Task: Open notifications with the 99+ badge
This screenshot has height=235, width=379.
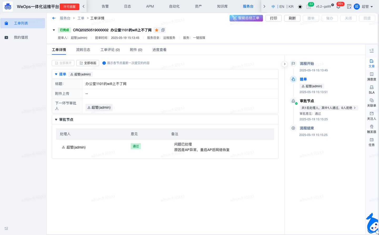Action: point(338,6)
